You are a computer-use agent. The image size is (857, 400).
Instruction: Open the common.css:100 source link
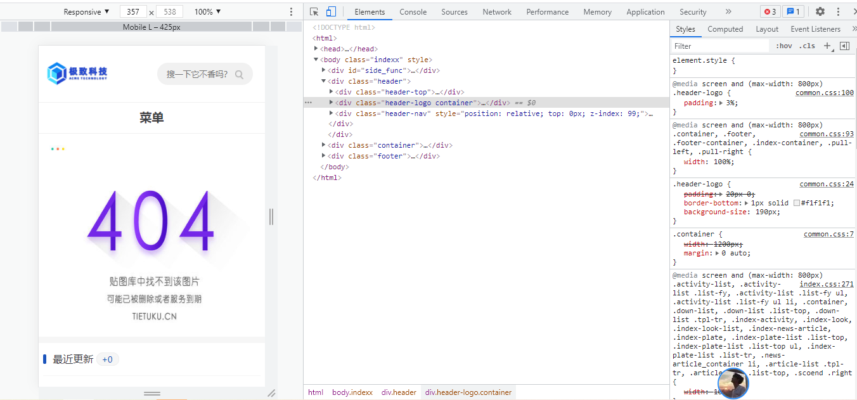824,93
